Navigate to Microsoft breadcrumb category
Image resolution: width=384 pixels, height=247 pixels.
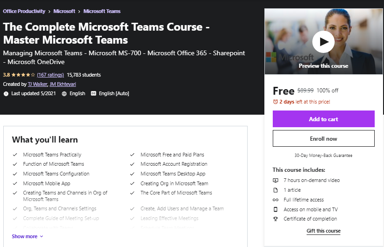tap(64, 11)
